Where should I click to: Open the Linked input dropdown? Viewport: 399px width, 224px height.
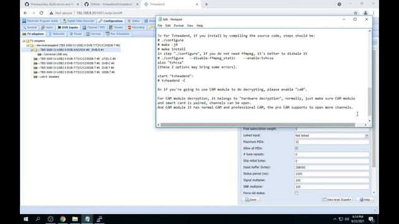(367, 136)
